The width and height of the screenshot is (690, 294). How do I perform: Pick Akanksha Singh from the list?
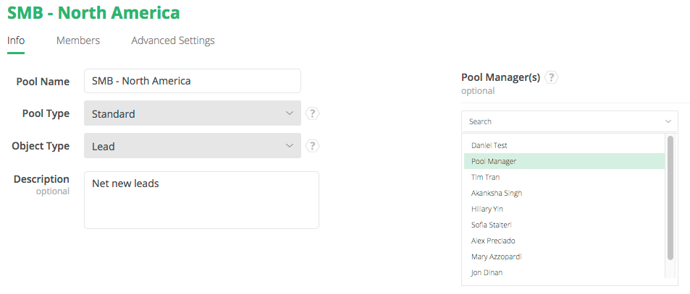pyautogui.click(x=496, y=193)
